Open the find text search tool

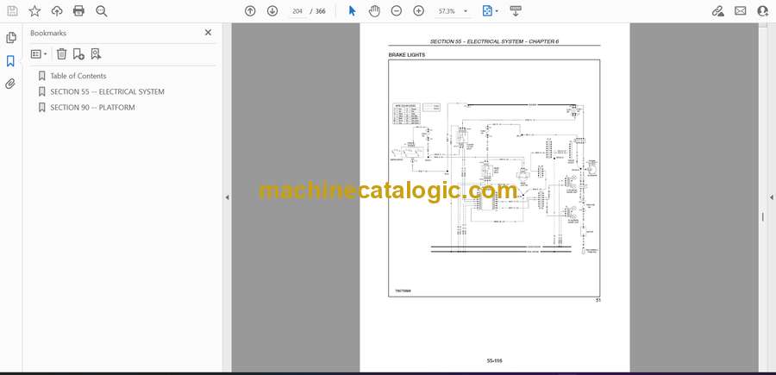click(x=102, y=11)
